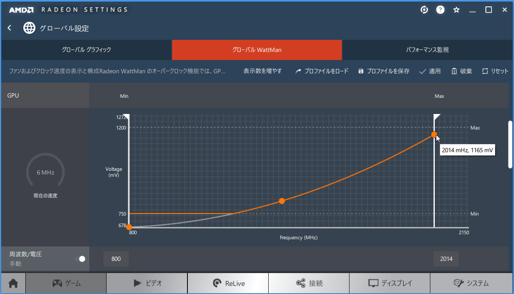Click the Voltage (mV) axis label

coord(114,172)
